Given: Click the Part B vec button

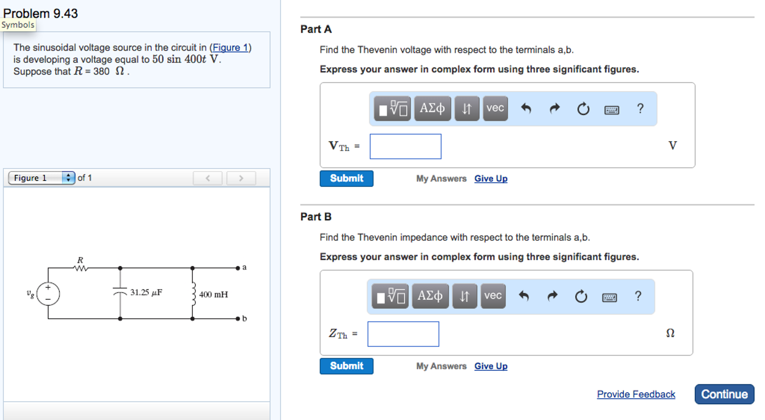Looking at the screenshot, I should (x=493, y=296).
